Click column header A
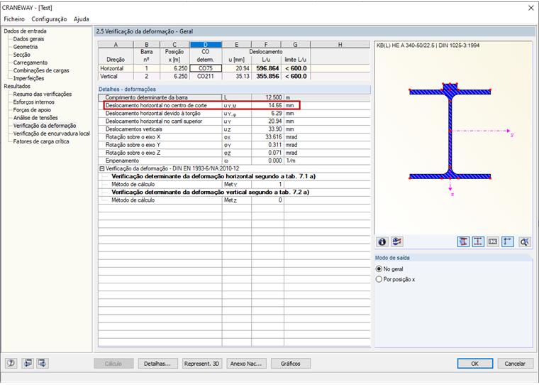 tap(116, 45)
